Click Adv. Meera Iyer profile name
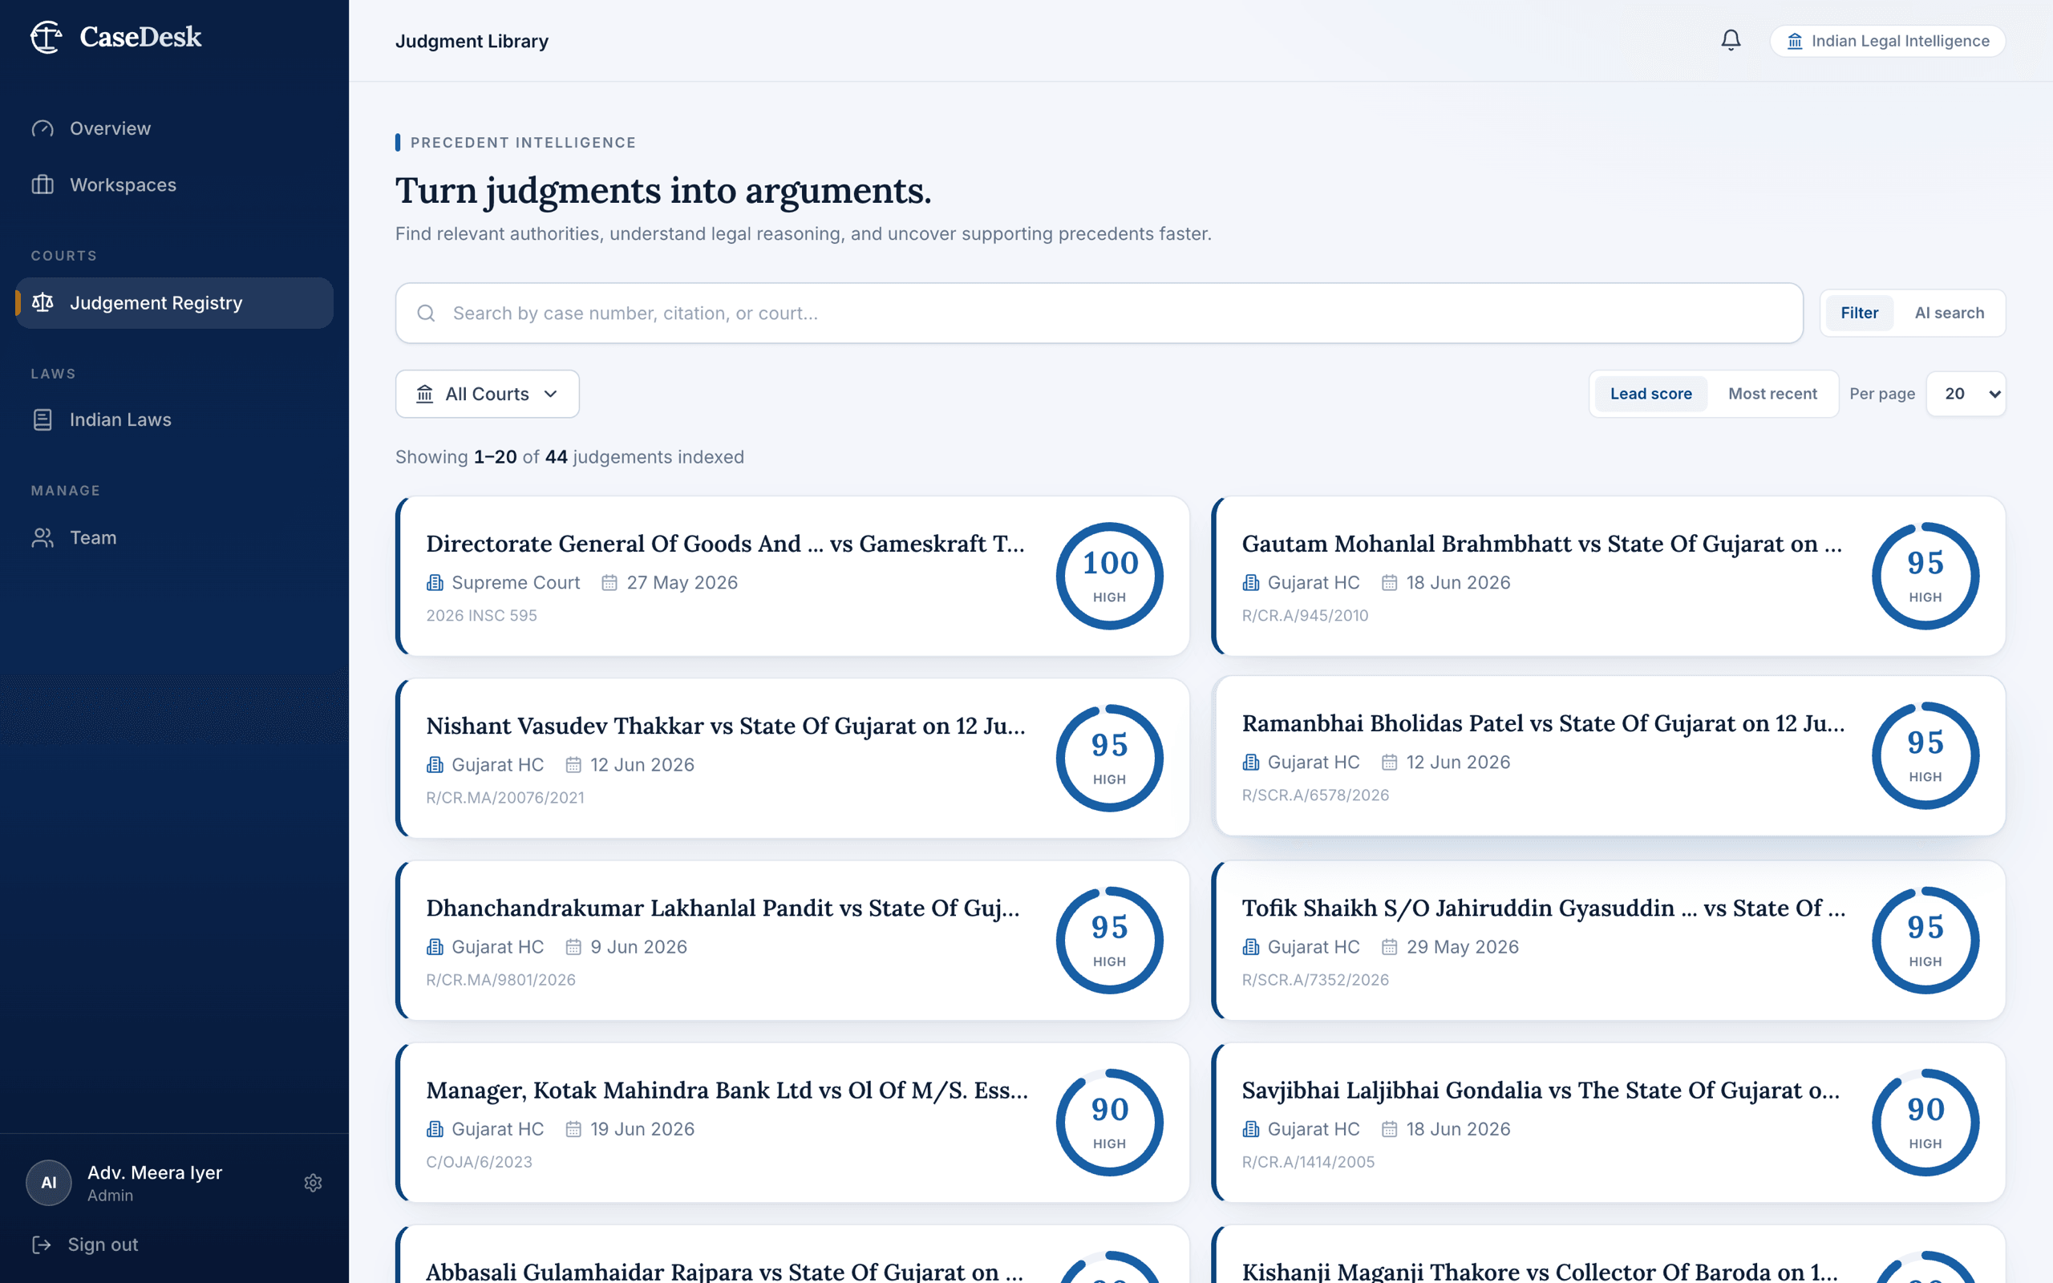The width and height of the screenshot is (2053, 1283). coord(155,1172)
